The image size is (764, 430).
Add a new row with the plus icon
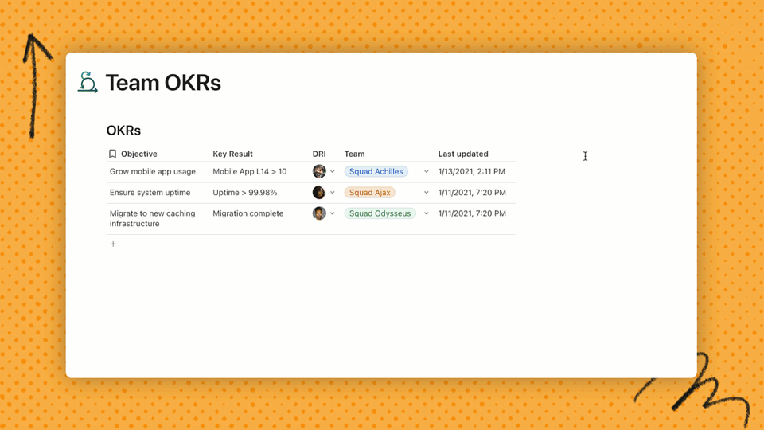point(113,244)
